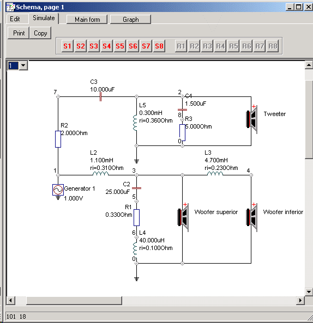Select resistor R2 component in schematic
This screenshot has width=313, height=323.
(x=58, y=139)
